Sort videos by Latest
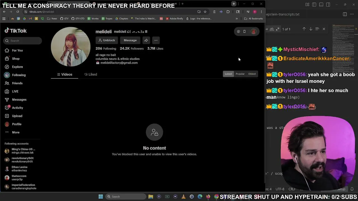The width and height of the screenshot is (358, 201). (229, 74)
